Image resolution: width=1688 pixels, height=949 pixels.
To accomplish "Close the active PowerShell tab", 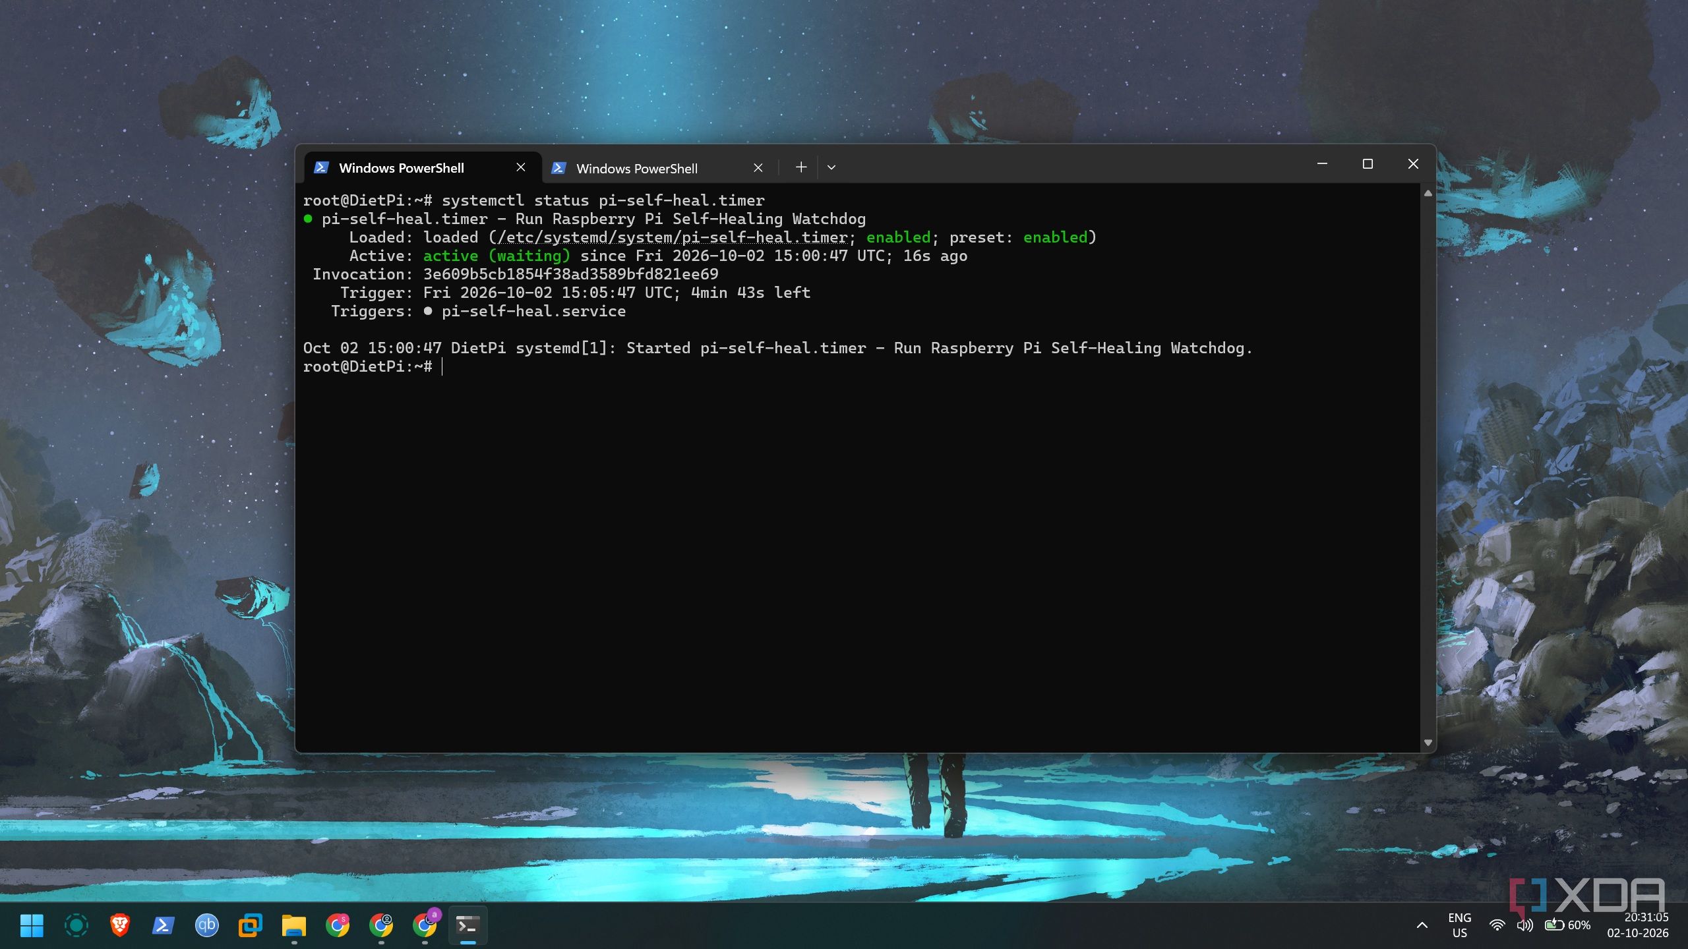I will [521, 167].
